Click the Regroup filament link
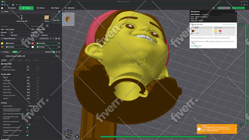 point(196,46)
